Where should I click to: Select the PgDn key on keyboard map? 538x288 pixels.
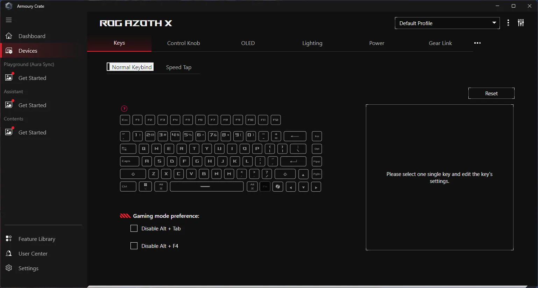pyautogui.click(x=317, y=174)
